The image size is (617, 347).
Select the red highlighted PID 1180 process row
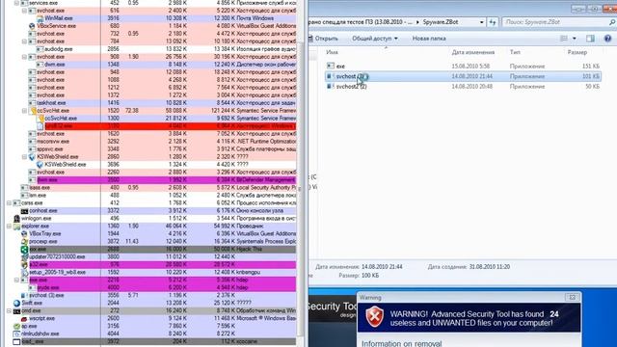point(166,126)
